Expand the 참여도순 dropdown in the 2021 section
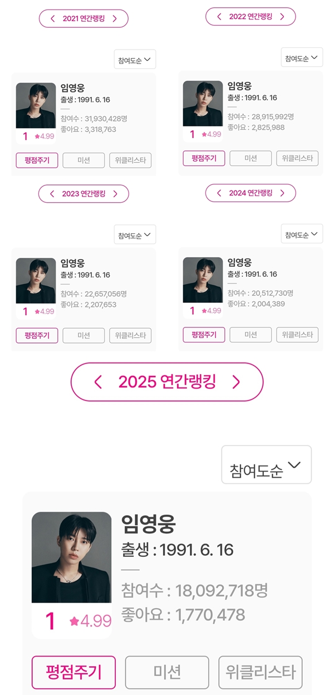 135,59
